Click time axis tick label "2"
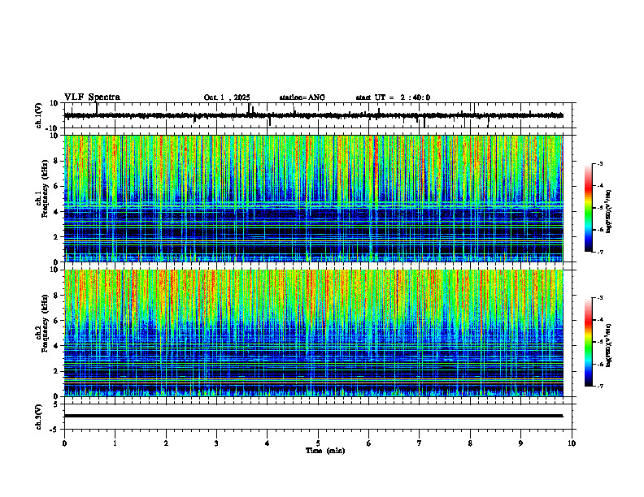 point(166,443)
